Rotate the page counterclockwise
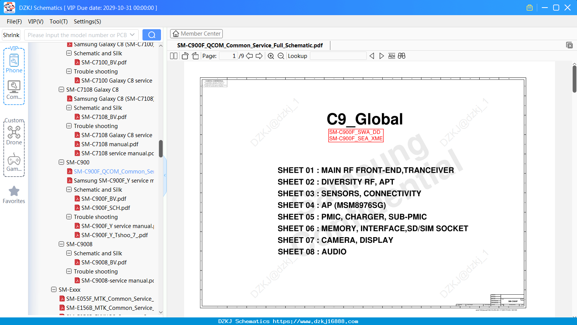 coord(185,56)
